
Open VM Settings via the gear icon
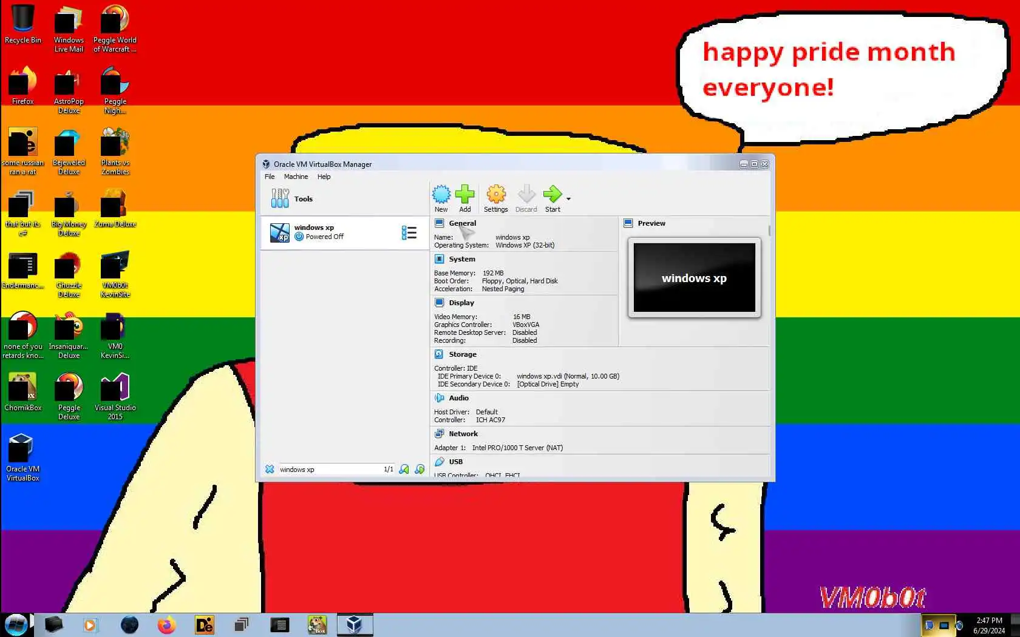pyautogui.click(x=496, y=198)
